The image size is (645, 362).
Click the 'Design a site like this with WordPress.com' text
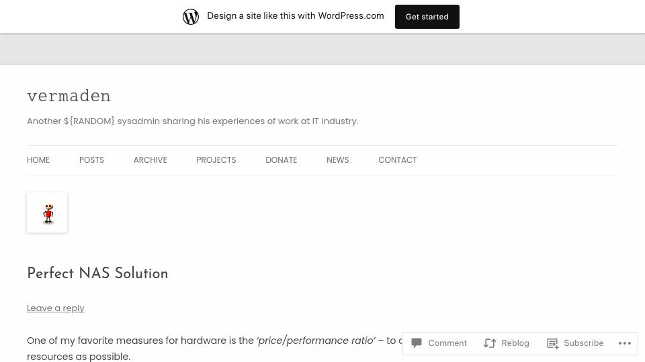click(296, 15)
